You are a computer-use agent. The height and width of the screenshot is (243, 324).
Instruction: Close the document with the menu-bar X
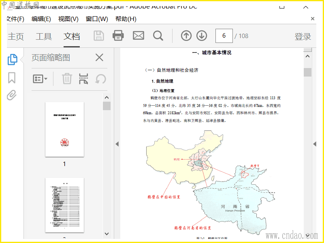coord(313,19)
